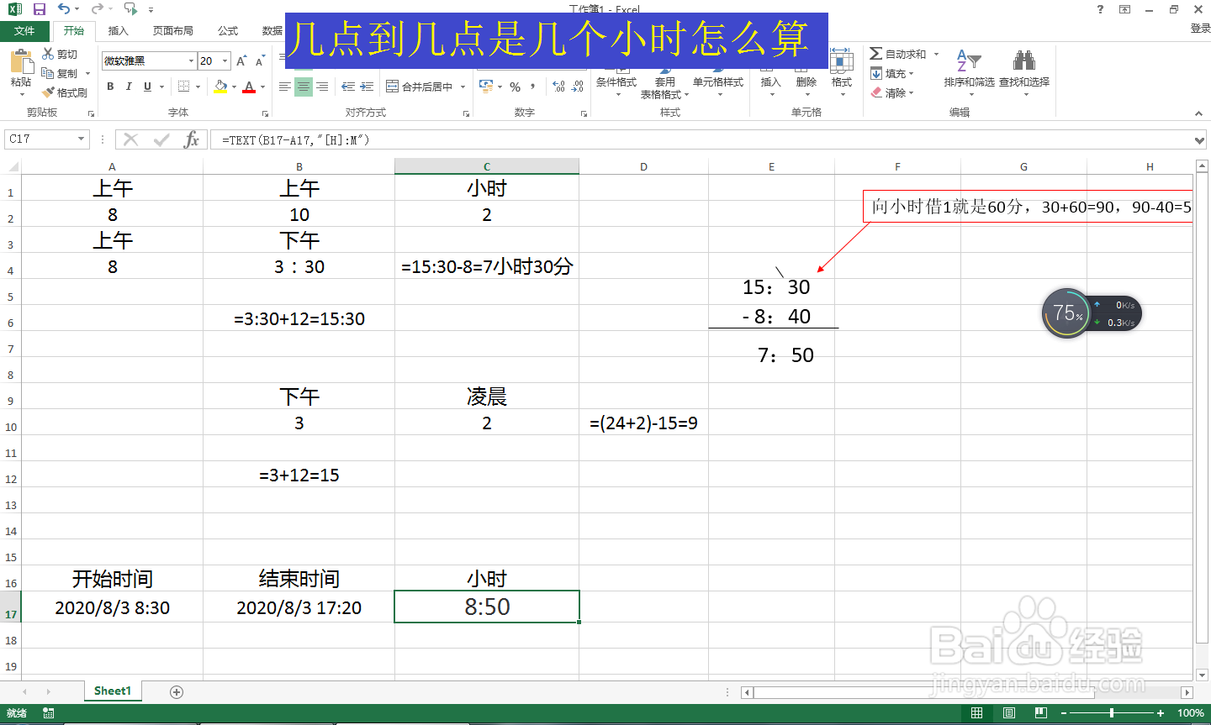Decrease decimal places
Screen dimensions: 1211x725
point(578,87)
